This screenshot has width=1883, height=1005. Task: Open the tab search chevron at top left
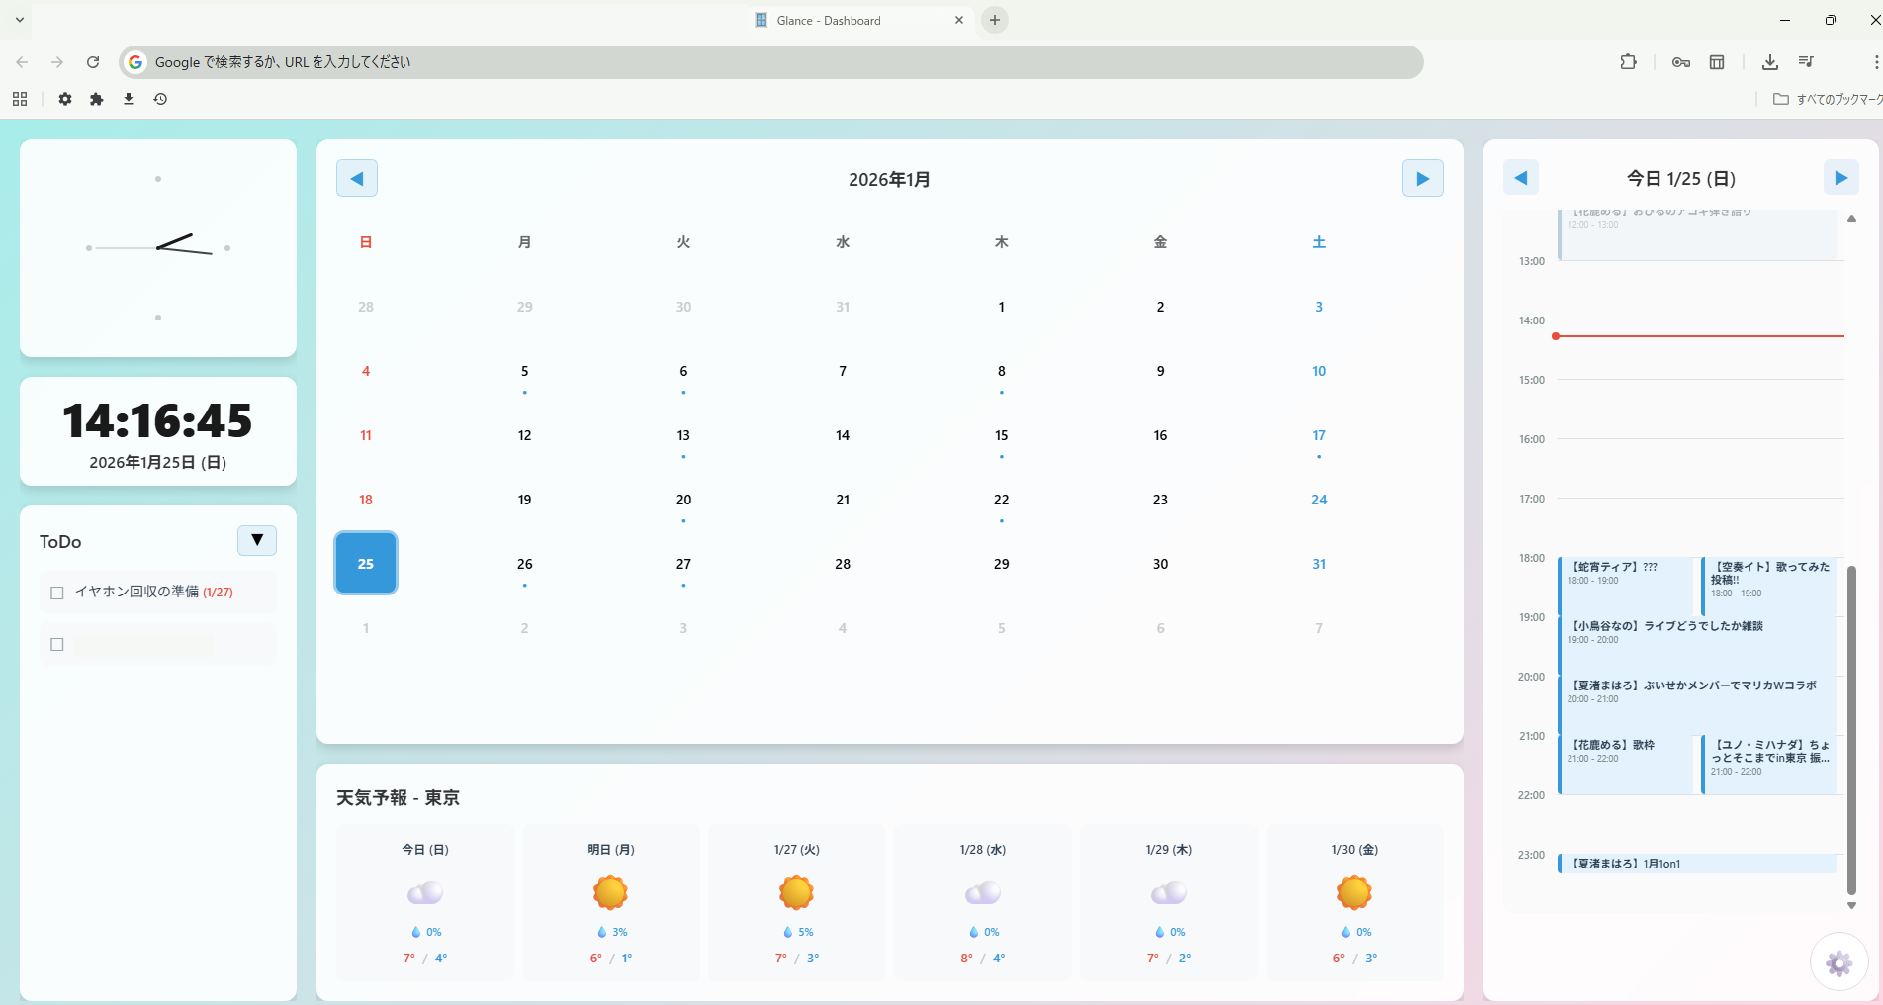tap(19, 19)
